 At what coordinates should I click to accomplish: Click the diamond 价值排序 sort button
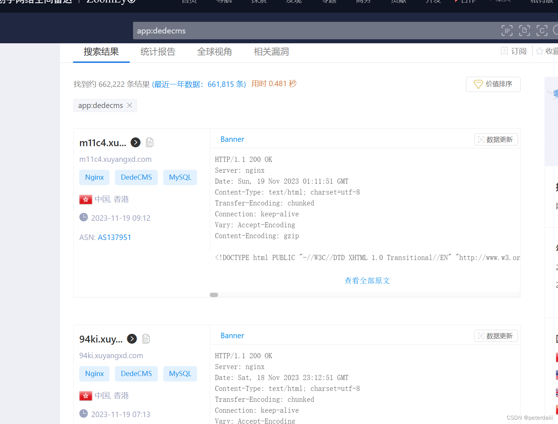click(493, 84)
